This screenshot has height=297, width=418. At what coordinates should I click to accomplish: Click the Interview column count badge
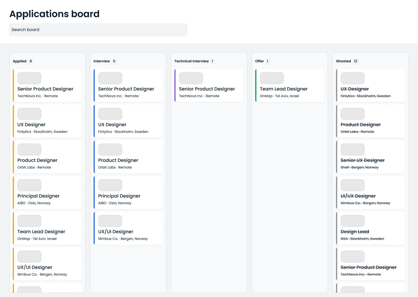114,61
